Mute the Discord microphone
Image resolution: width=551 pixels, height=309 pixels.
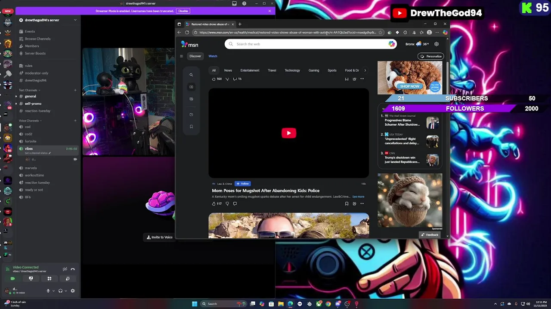(48, 291)
